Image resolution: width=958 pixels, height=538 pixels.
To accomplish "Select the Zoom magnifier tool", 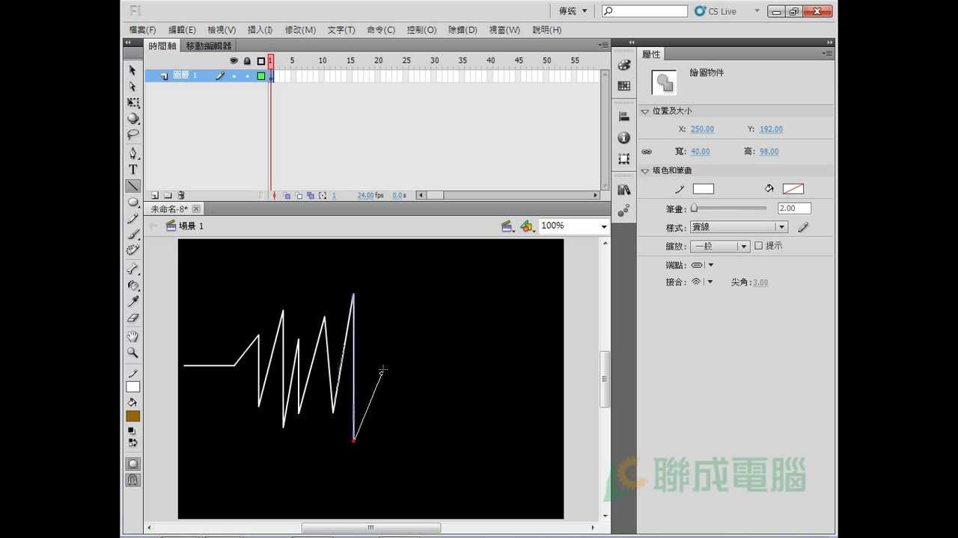I will click(x=132, y=353).
